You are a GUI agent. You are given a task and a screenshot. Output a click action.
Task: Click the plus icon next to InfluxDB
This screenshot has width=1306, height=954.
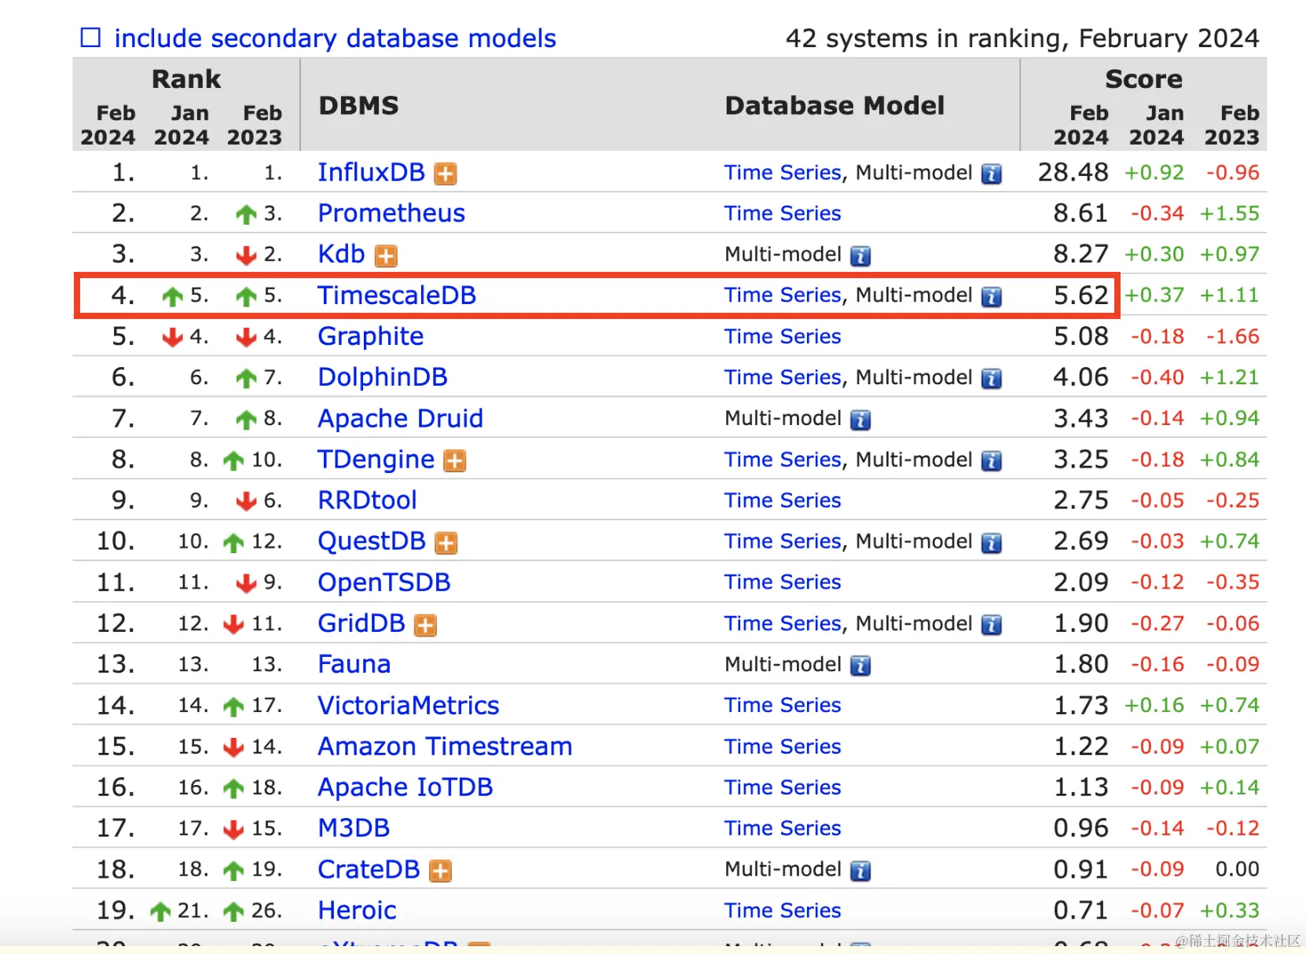click(446, 174)
